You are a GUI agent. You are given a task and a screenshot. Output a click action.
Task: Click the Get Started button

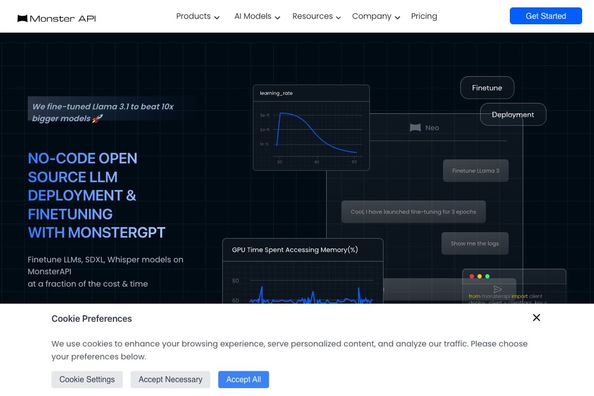546,16
